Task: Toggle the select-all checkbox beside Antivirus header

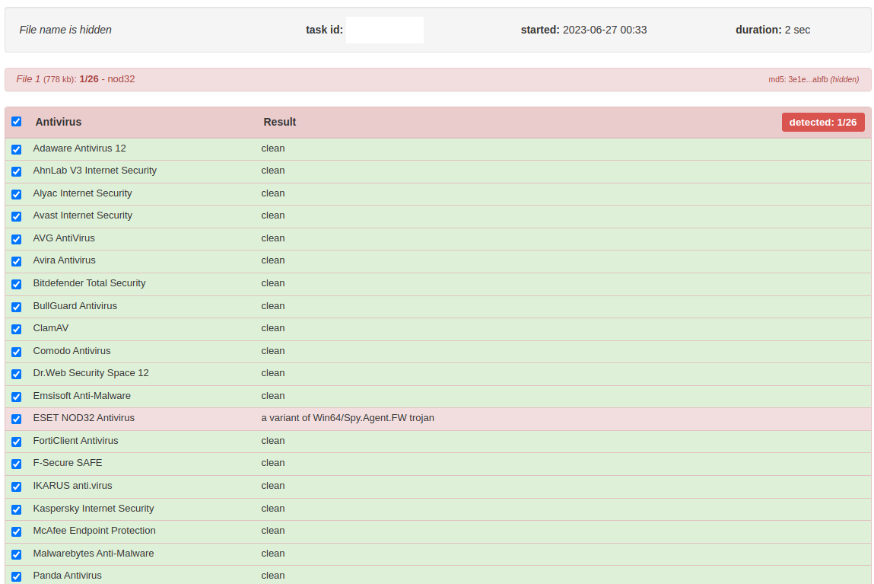Action: click(x=17, y=122)
